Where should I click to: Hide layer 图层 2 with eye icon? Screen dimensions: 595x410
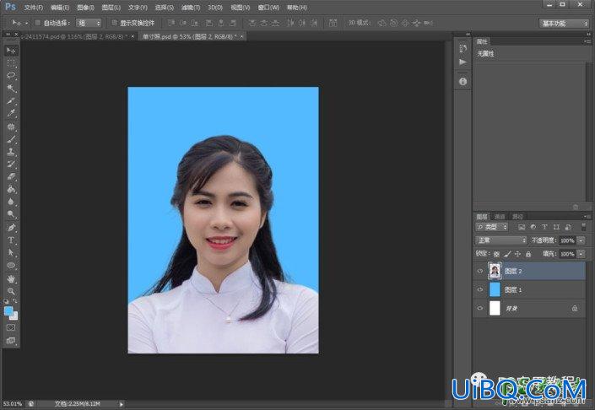480,271
